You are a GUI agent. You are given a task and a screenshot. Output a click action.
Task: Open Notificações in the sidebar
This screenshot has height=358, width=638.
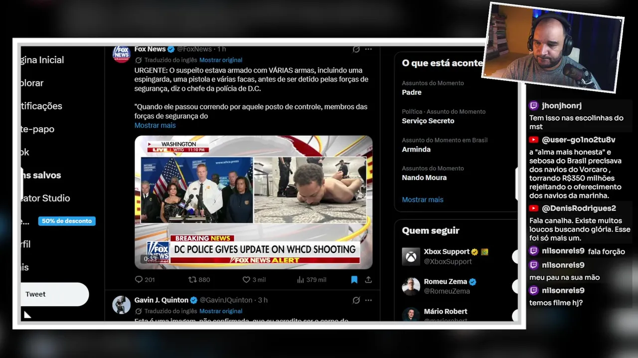pyautogui.click(x=42, y=106)
